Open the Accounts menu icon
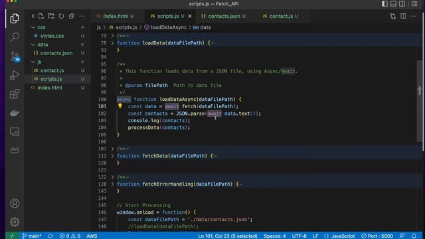The height and width of the screenshot is (239, 425). click(15, 203)
